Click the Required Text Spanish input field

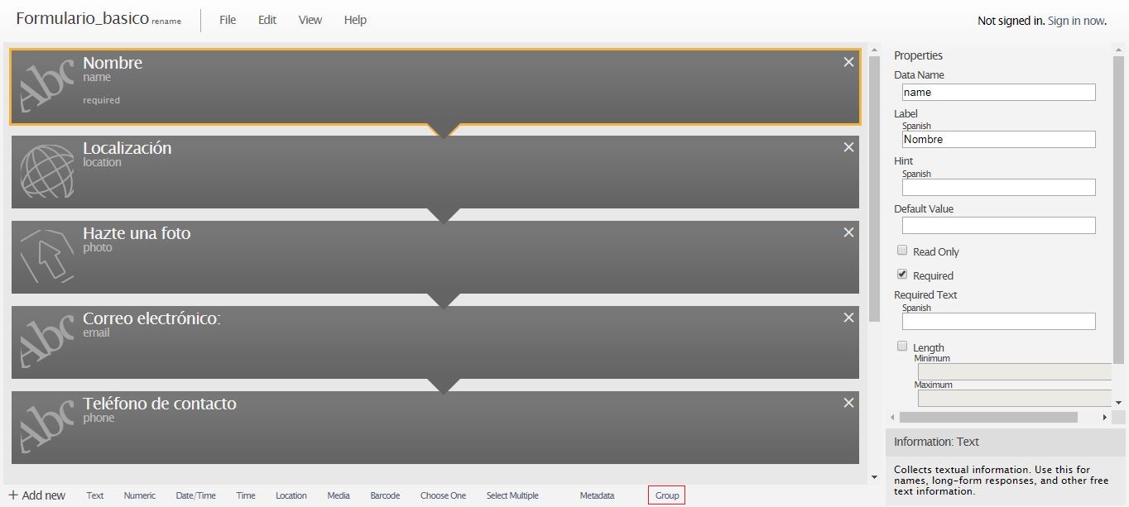point(999,321)
